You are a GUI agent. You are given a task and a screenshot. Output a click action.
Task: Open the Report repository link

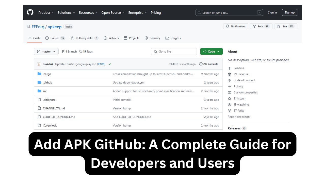click(x=239, y=117)
